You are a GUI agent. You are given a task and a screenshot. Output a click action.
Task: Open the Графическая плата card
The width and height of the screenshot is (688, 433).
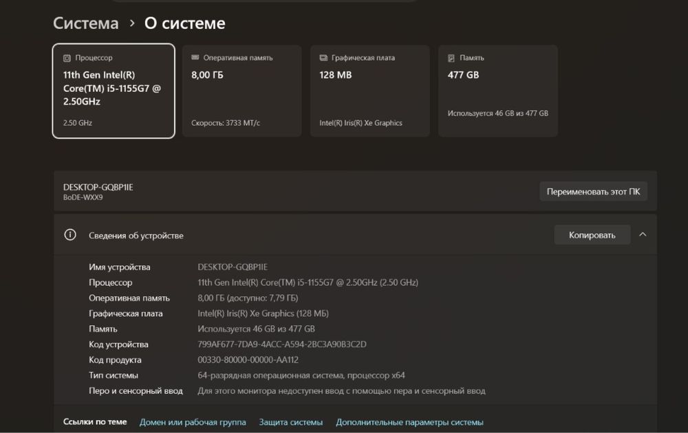(x=370, y=91)
